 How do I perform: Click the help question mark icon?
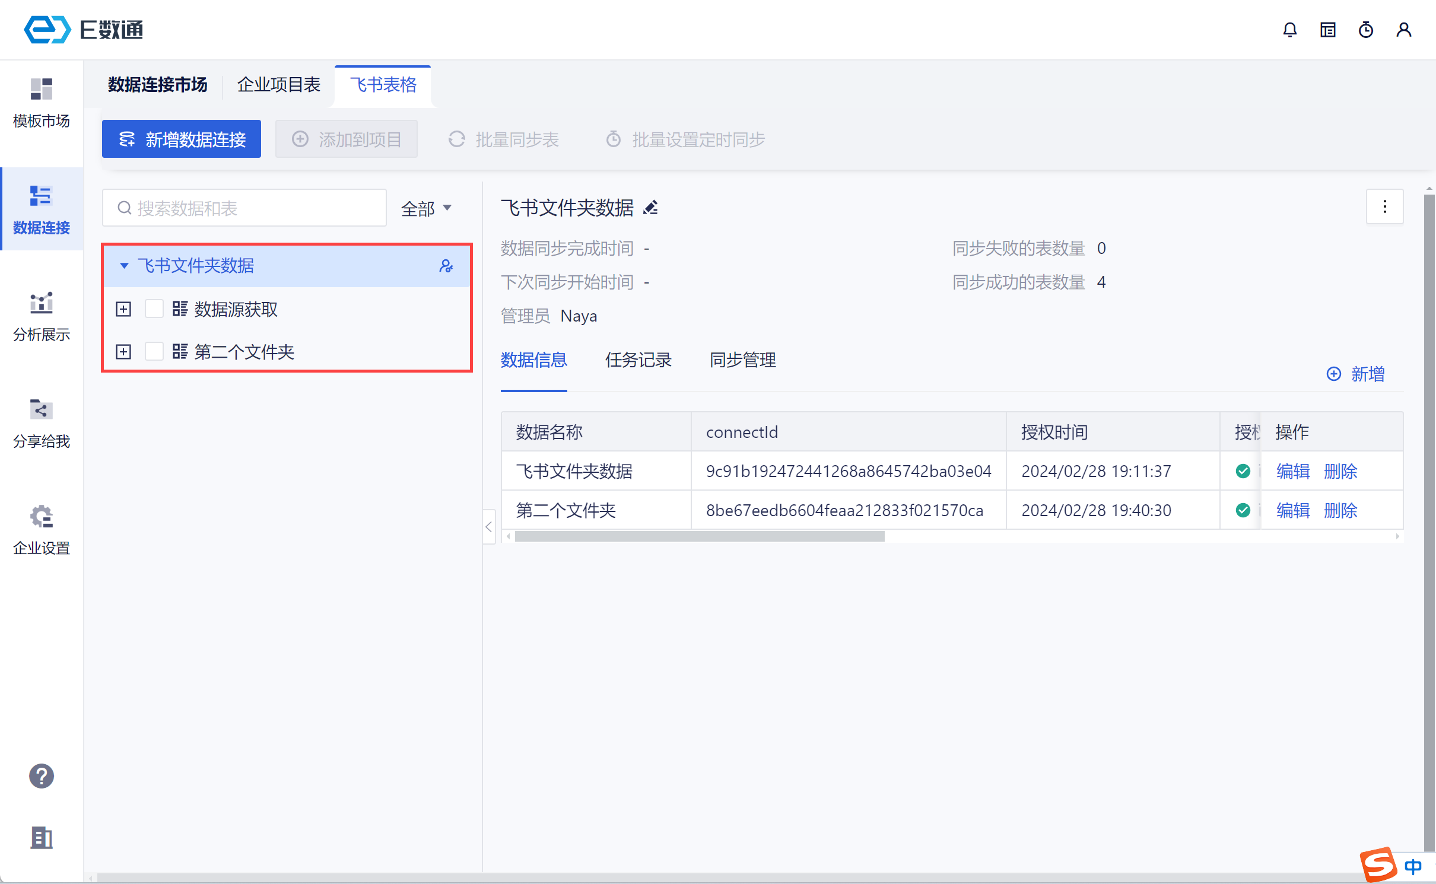pyautogui.click(x=42, y=775)
